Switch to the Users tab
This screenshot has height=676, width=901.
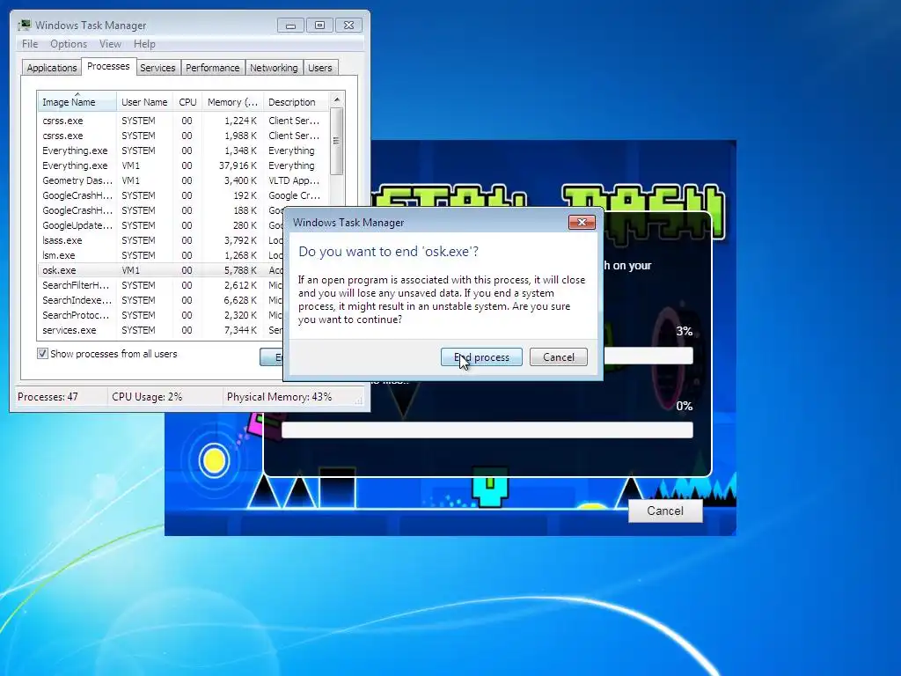(x=320, y=68)
